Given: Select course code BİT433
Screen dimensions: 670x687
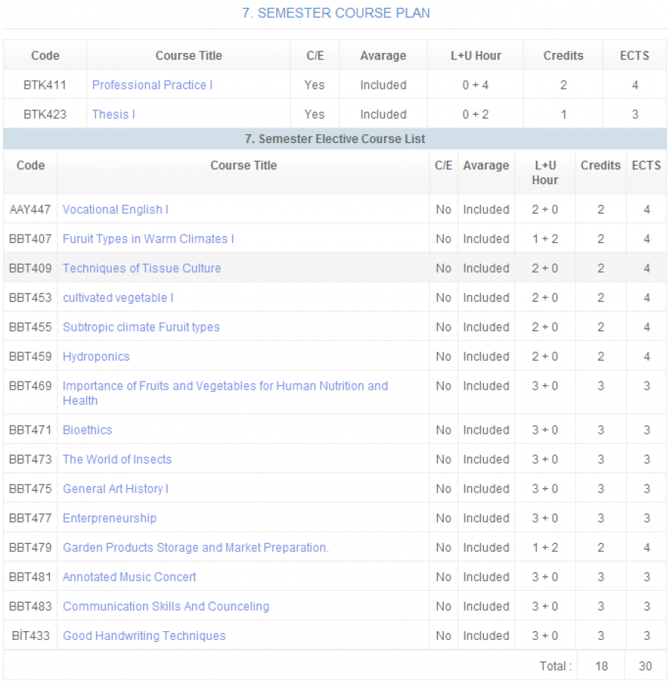Looking at the screenshot, I should point(31,636).
